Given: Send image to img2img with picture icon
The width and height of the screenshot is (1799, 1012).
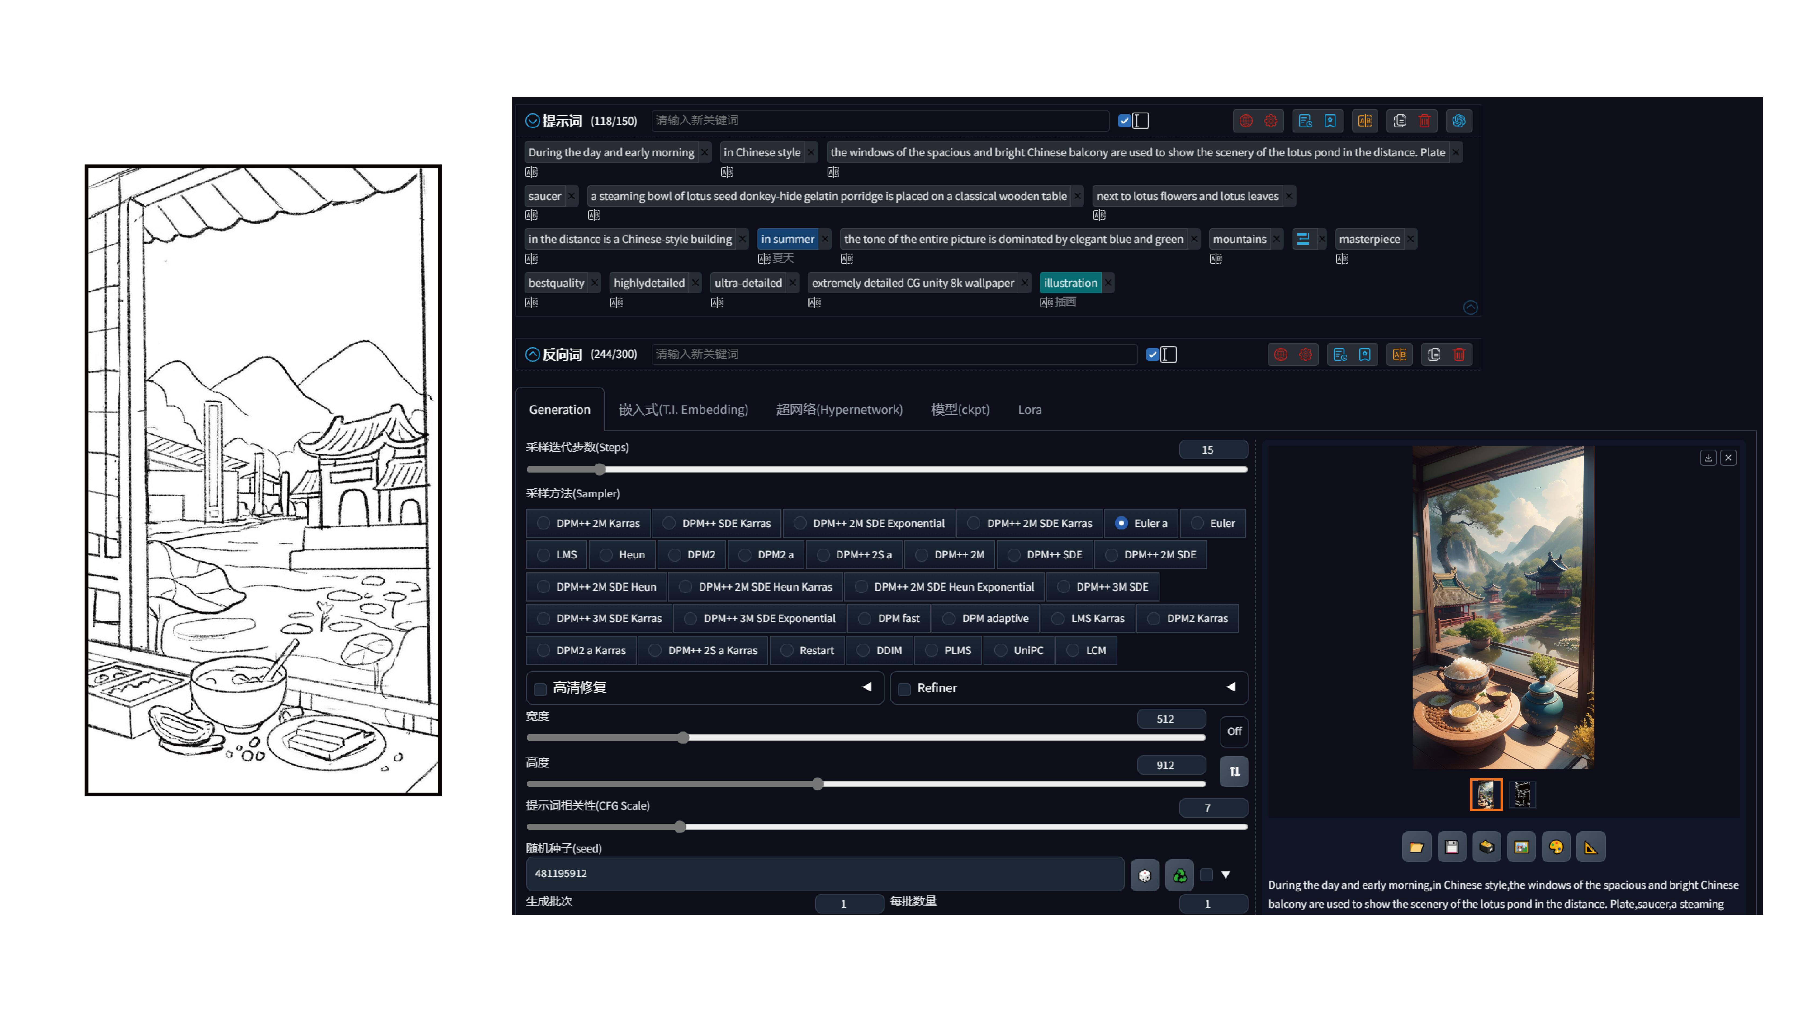Looking at the screenshot, I should pyautogui.click(x=1521, y=847).
